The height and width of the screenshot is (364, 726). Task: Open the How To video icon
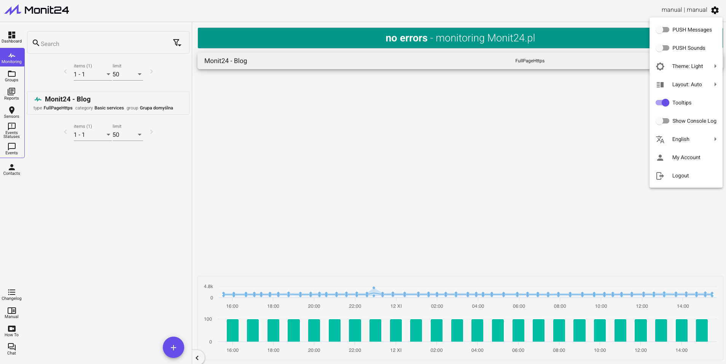12,331
